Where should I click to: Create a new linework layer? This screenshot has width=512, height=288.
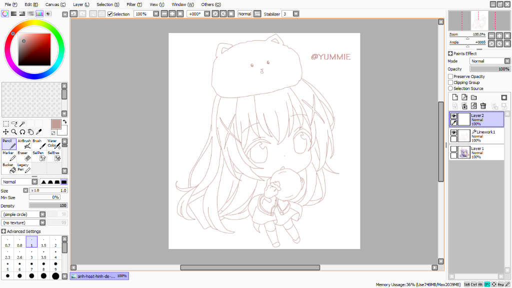click(x=464, y=97)
